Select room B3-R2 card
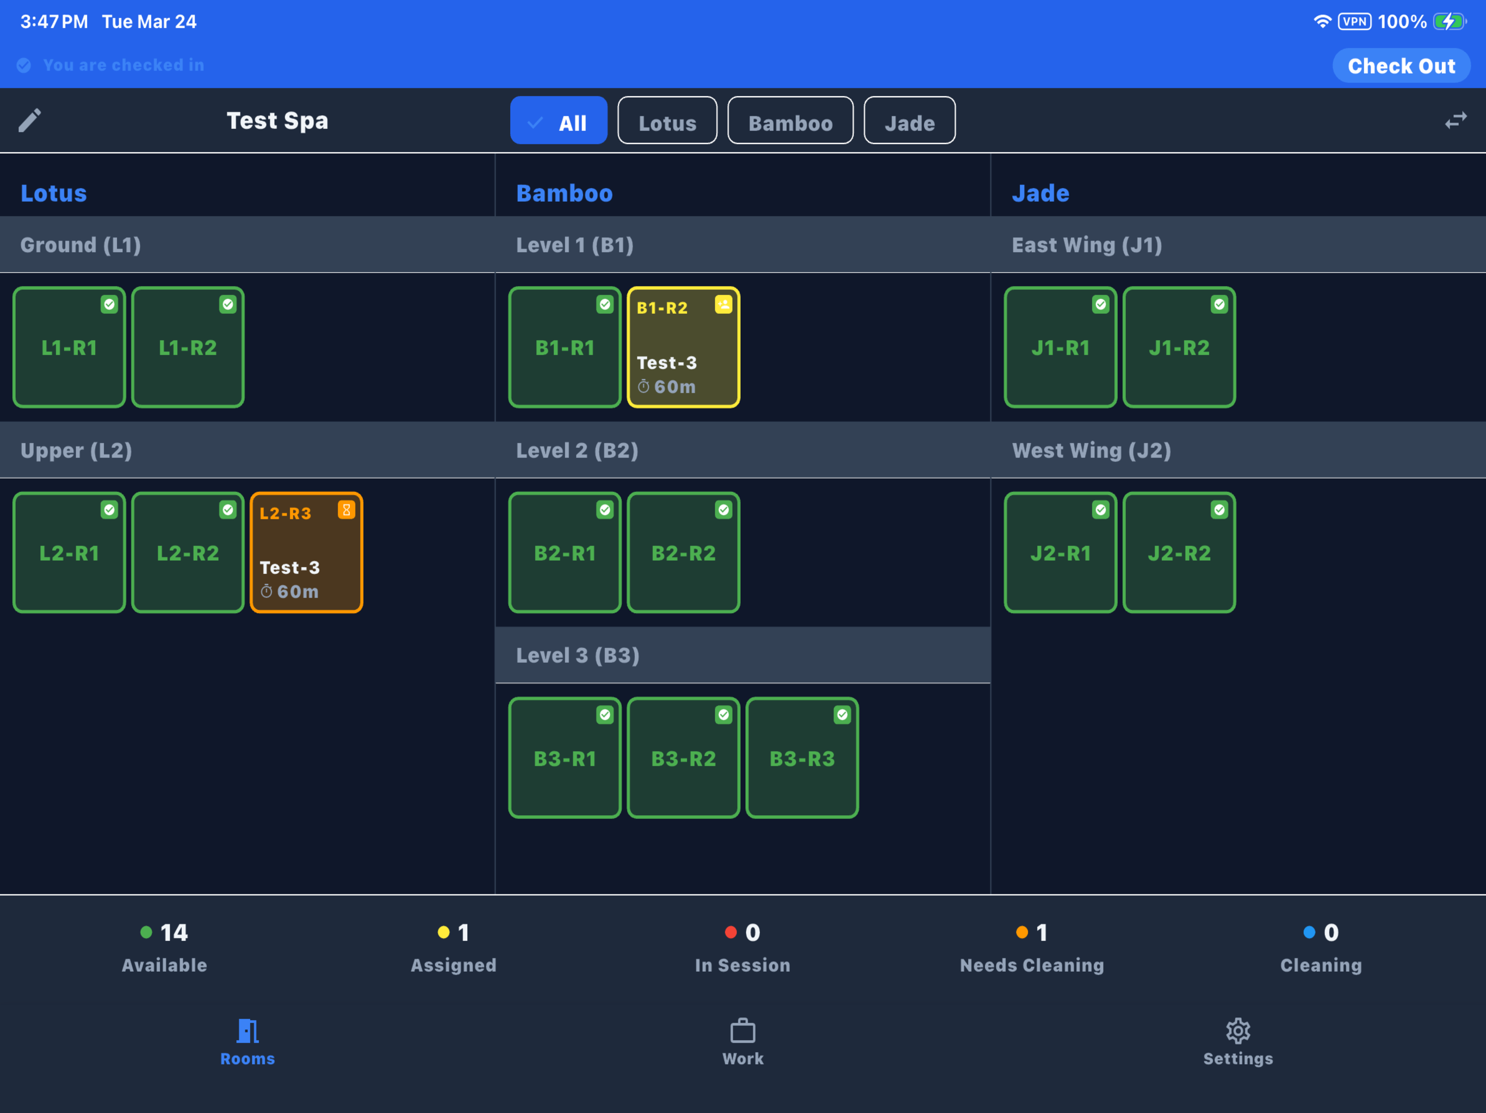This screenshot has width=1486, height=1113. (684, 758)
